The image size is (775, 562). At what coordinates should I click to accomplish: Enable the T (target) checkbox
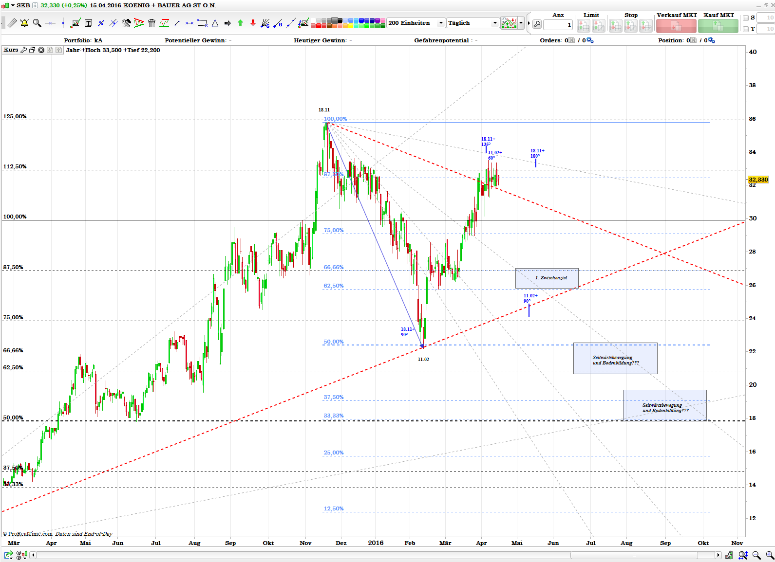[x=746, y=29]
